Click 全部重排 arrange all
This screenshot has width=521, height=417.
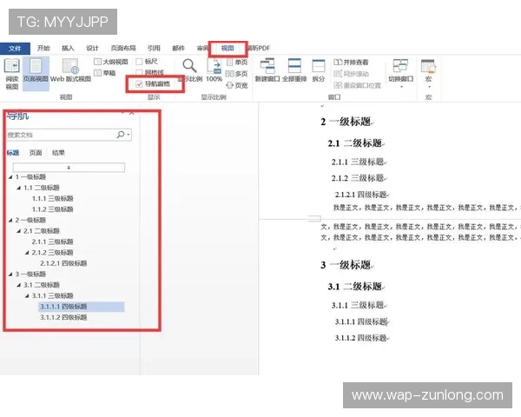pyautogui.click(x=294, y=70)
